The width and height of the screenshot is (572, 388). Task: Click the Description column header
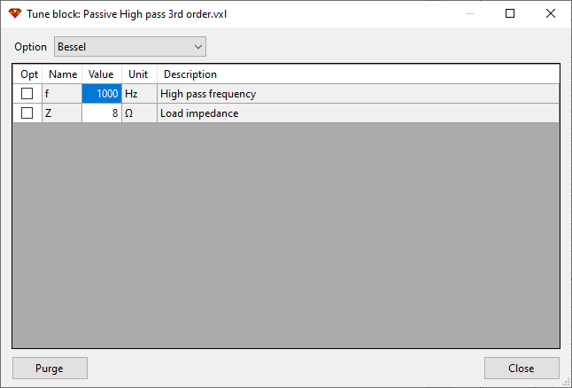click(x=359, y=74)
